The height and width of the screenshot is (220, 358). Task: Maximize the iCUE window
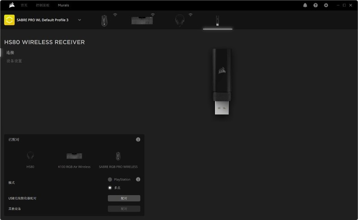click(x=344, y=5)
